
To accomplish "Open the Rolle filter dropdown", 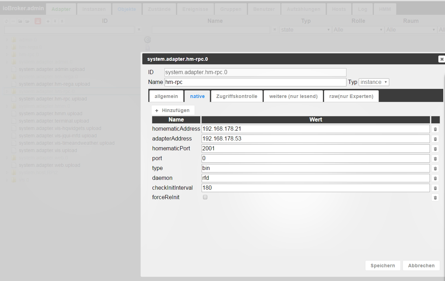I will [358, 30].
